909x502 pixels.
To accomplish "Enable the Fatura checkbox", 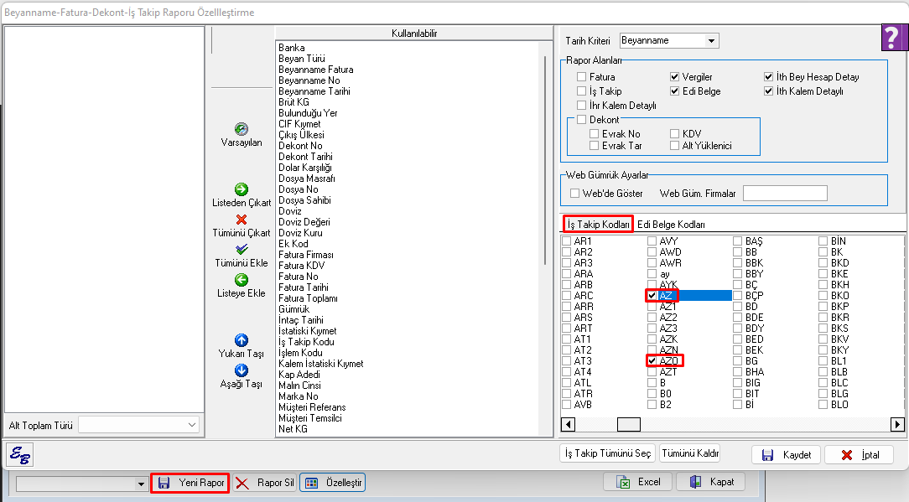I will (x=581, y=76).
